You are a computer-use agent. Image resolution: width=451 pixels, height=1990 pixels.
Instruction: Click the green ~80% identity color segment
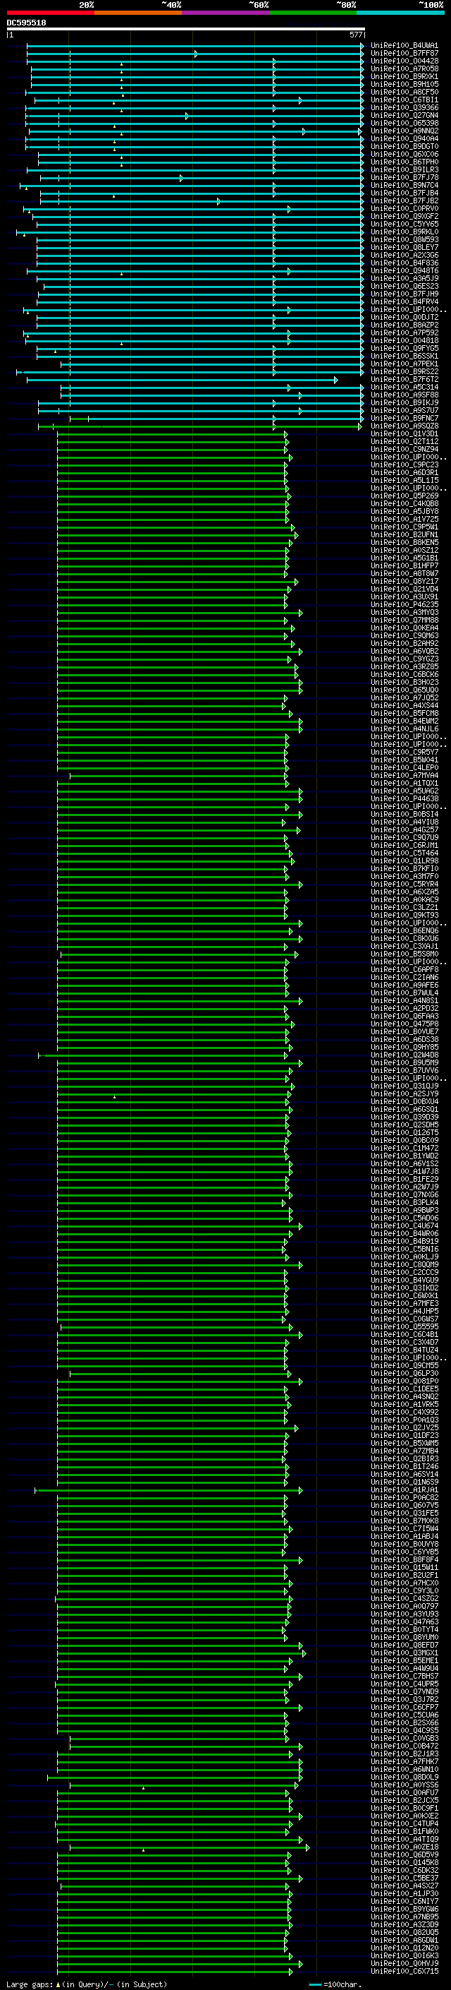tap(313, 13)
